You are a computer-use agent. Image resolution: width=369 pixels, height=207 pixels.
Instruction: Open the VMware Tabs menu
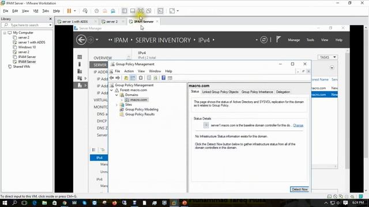[x=46, y=11]
